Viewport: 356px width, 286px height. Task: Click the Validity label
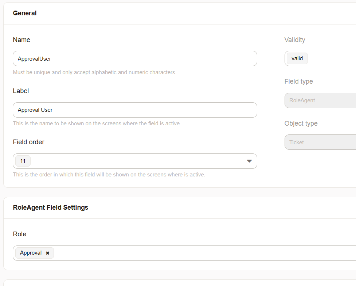coord(295,40)
